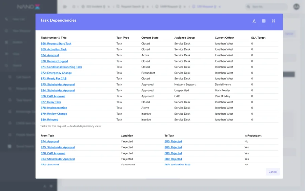305x191 pixels.
Task: Open 880: Rejected in the 934: Stakeholder Approval dependency row
Action: click(x=173, y=159)
